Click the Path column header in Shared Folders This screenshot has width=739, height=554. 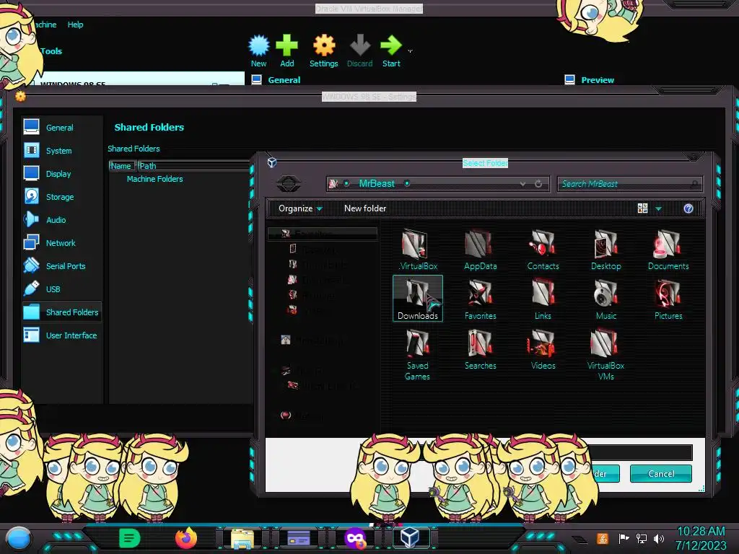point(193,166)
